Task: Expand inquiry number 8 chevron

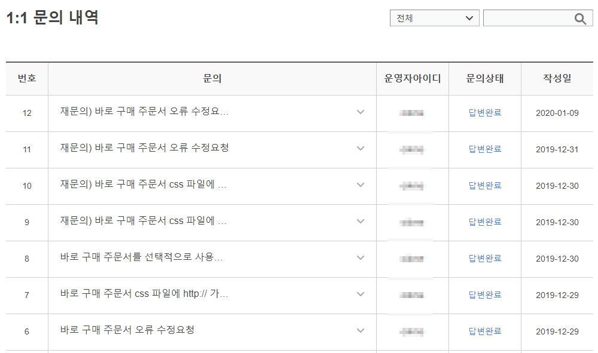Action: tap(360, 258)
